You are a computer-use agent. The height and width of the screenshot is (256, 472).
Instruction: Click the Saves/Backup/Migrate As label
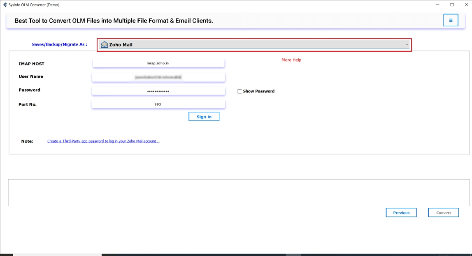click(60, 44)
